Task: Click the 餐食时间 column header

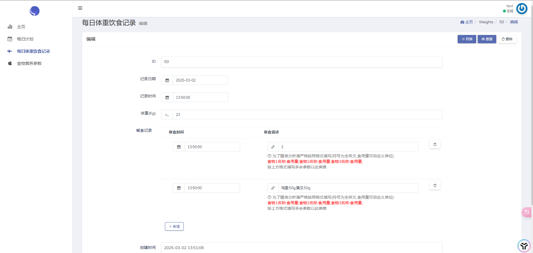Action: tap(176, 132)
